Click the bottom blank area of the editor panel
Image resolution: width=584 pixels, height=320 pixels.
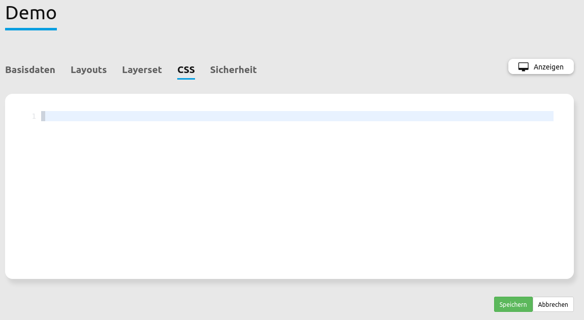pyautogui.click(x=289, y=264)
